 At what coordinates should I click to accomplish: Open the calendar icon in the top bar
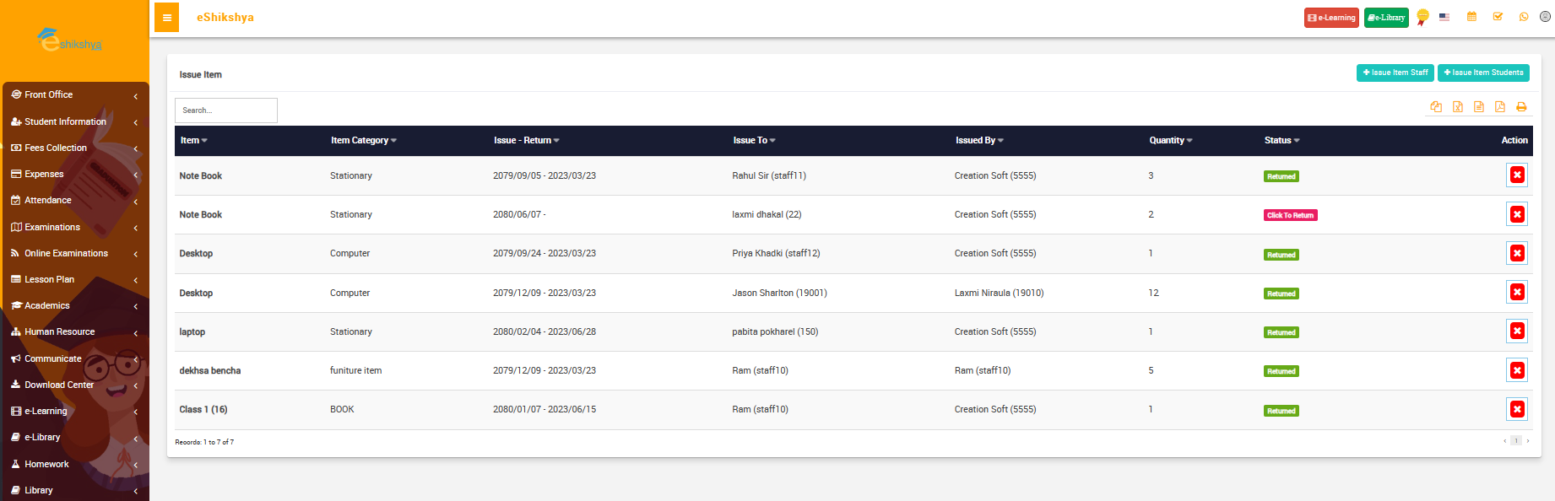coord(1471,17)
